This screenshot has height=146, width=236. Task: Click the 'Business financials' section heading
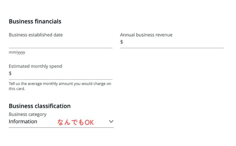tap(35, 22)
